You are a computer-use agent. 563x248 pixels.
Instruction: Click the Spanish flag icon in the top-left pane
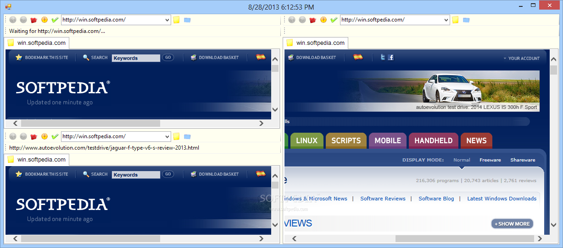pyautogui.click(x=261, y=57)
